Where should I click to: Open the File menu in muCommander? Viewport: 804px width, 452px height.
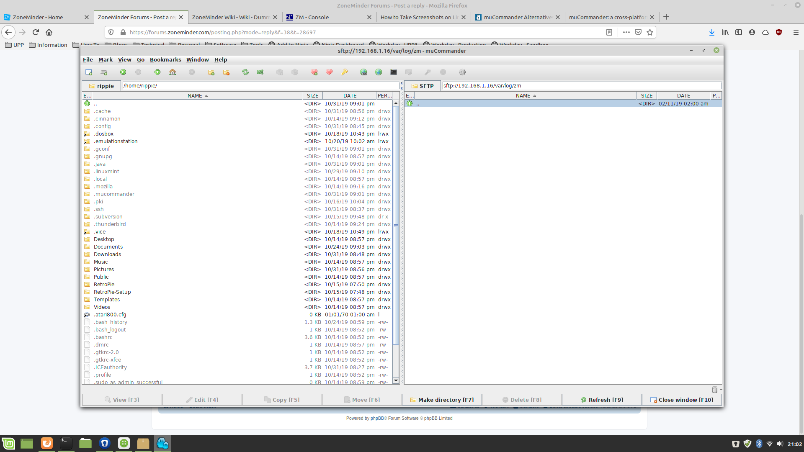88,60
